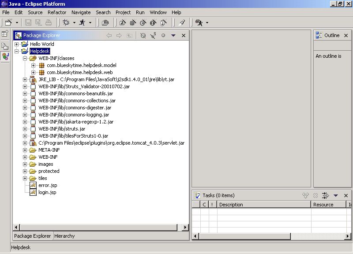This screenshot has height=254, width=353.
Task: Select WEB-INF/lib/struts.jar entry
Action: (x=62, y=129)
